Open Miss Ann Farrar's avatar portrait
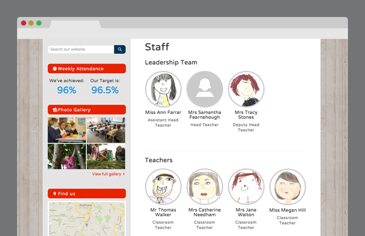This screenshot has height=236, width=365. pyautogui.click(x=163, y=89)
